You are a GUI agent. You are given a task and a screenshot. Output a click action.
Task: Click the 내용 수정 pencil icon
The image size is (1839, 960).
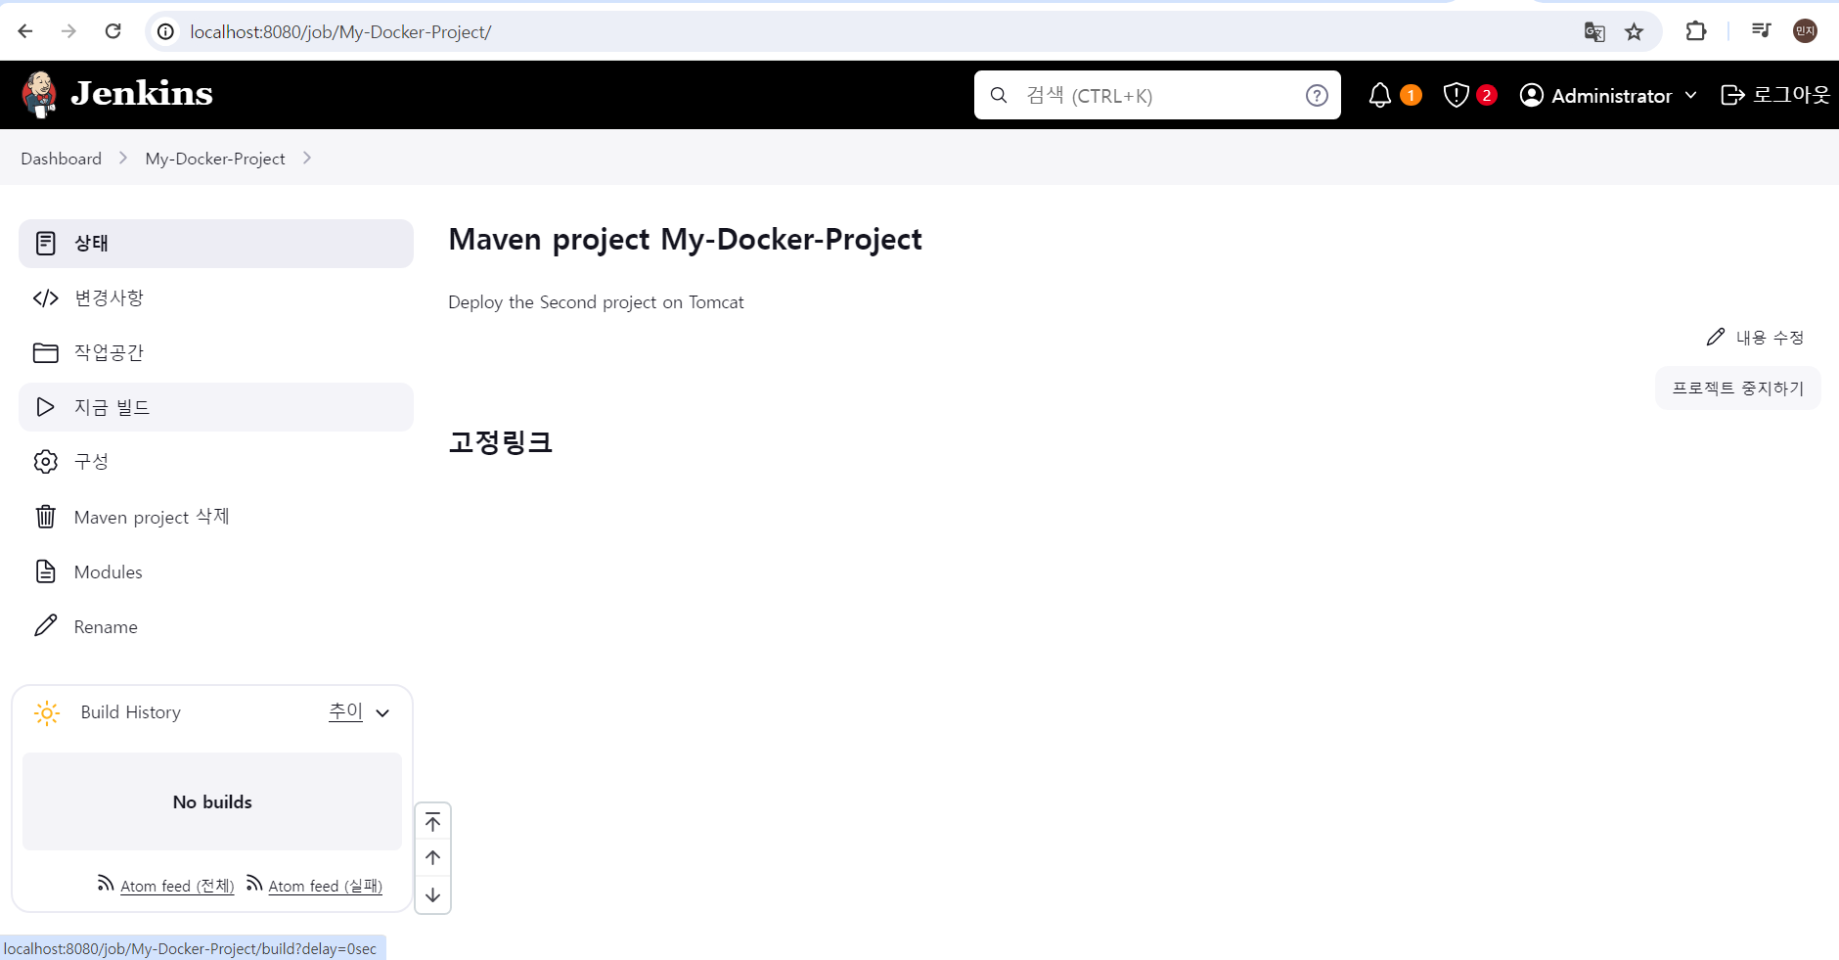[x=1716, y=337]
